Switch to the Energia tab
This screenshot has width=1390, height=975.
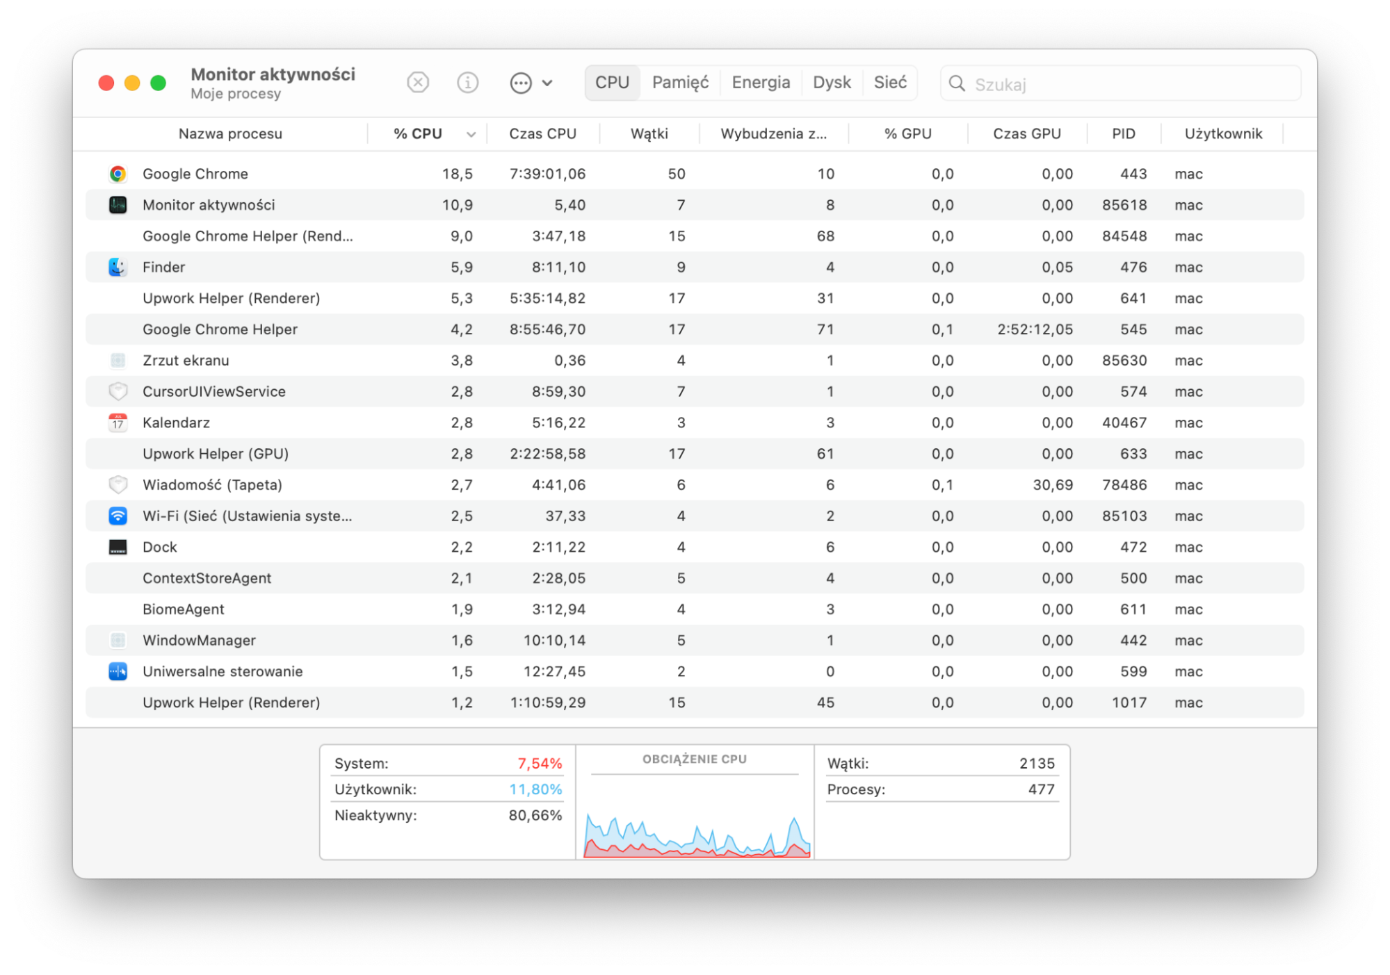[x=761, y=83]
